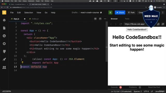Click the Drafts breadcrumb link
Image resolution: width=166 pixels, height=93 pixels.
[x=75, y=12]
